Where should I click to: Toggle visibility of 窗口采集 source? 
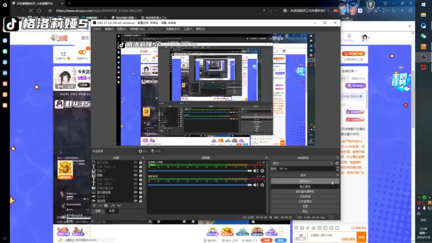click(x=136, y=163)
